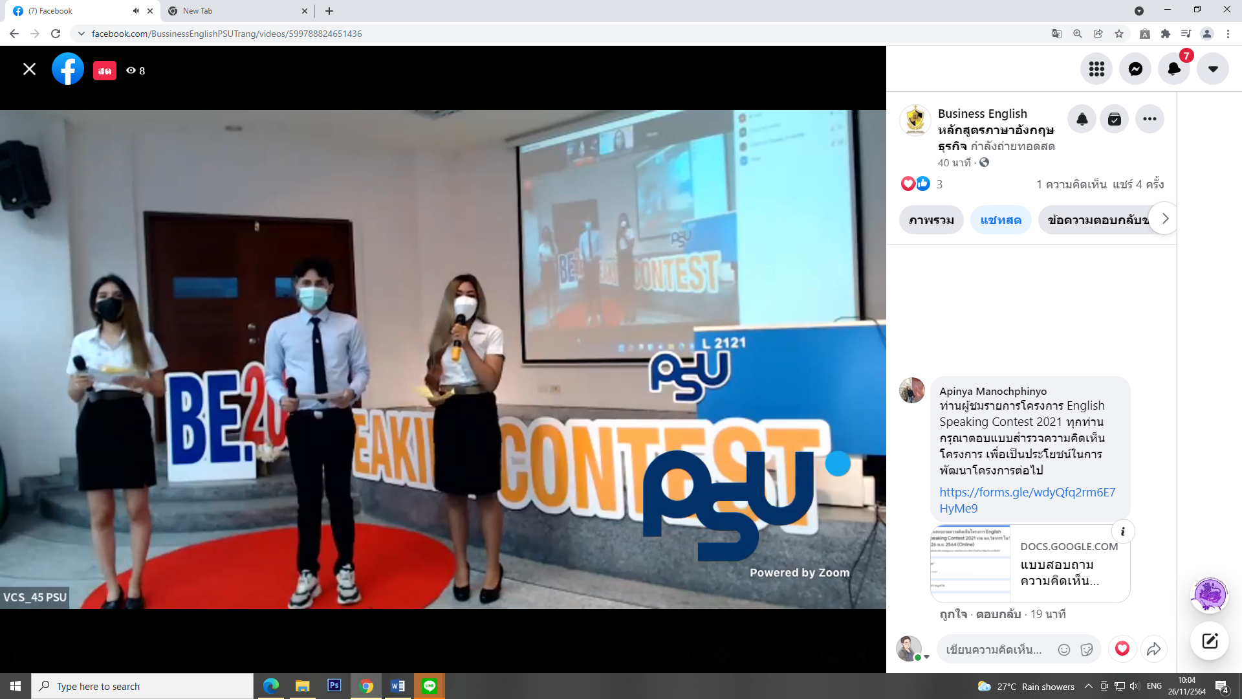Image resolution: width=1242 pixels, height=699 pixels.
Task: Open the forms.gle survey link
Action: (x=1027, y=500)
